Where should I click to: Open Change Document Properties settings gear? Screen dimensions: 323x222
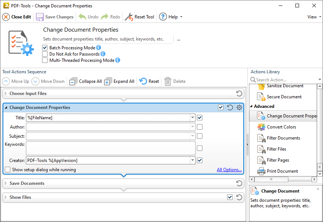[239, 108]
